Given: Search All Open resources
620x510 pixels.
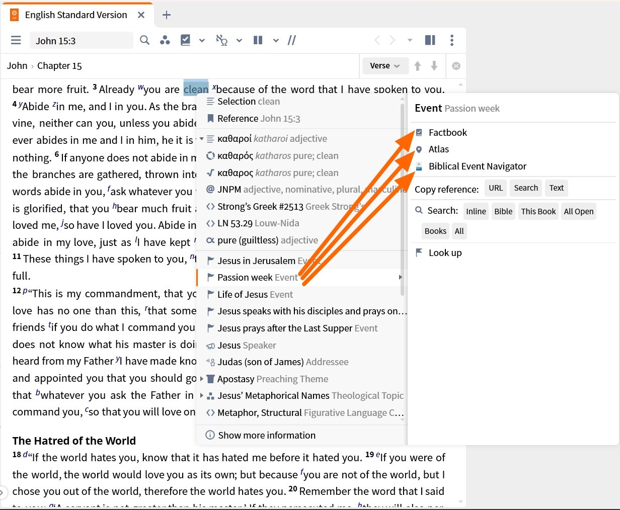Looking at the screenshot, I should click(x=579, y=211).
